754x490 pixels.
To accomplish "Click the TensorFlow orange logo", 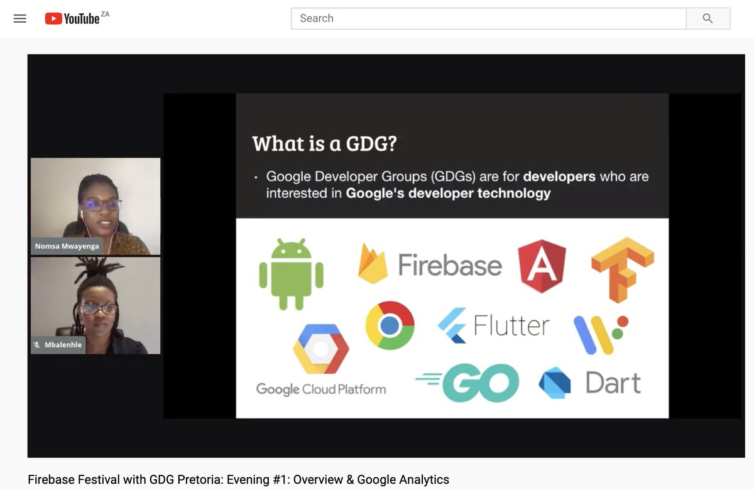I will [622, 269].
